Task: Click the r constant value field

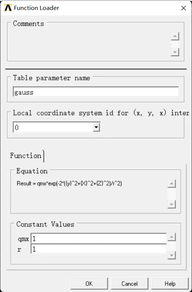Action: pos(99,249)
